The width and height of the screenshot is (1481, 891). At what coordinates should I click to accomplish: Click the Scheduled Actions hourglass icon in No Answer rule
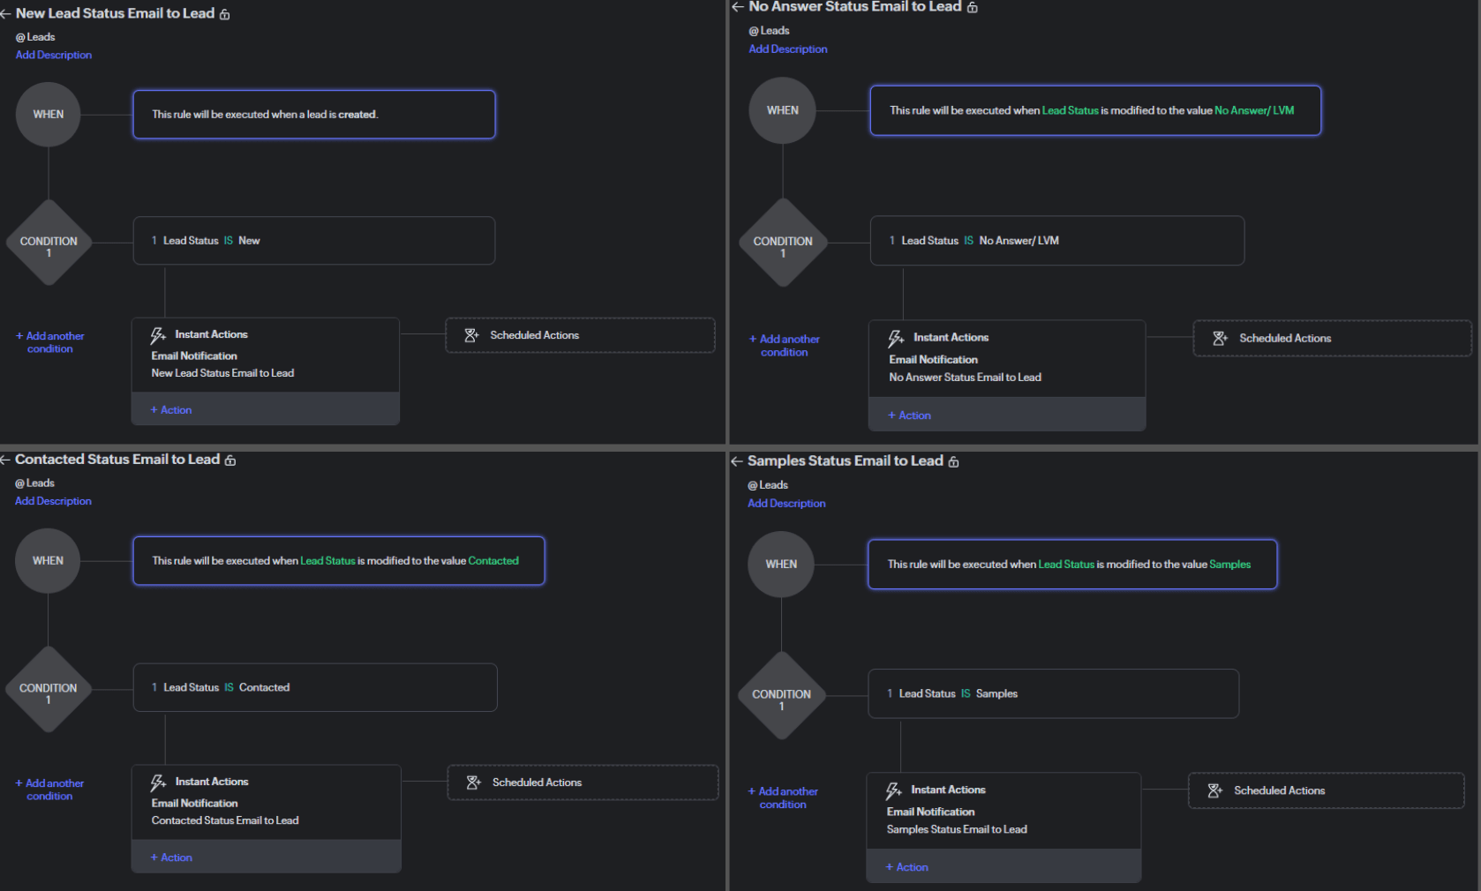click(1220, 338)
